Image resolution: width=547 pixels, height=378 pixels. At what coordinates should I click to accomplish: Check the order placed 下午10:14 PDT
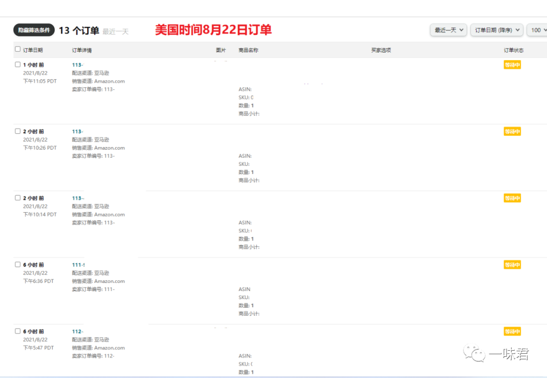(18, 198)
